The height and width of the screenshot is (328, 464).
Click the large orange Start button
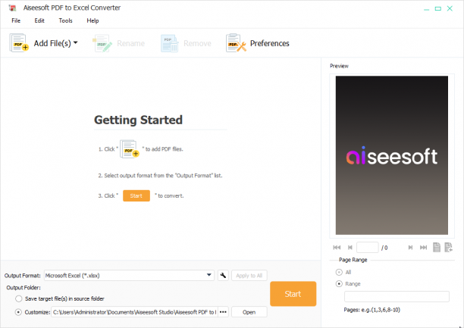click(293, 294)
